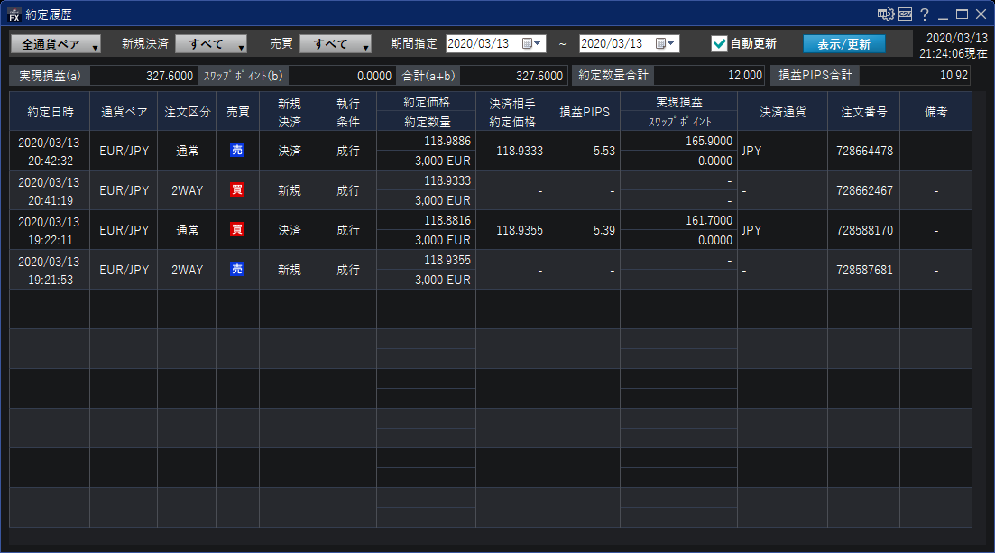Click the 注文番号 column header
Image resolution: width=995 pixels, height=553 pixels.
coord(863,112)
